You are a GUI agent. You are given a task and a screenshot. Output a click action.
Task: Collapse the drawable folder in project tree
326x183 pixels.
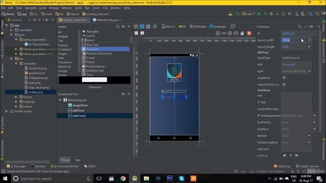click(16, 64)
